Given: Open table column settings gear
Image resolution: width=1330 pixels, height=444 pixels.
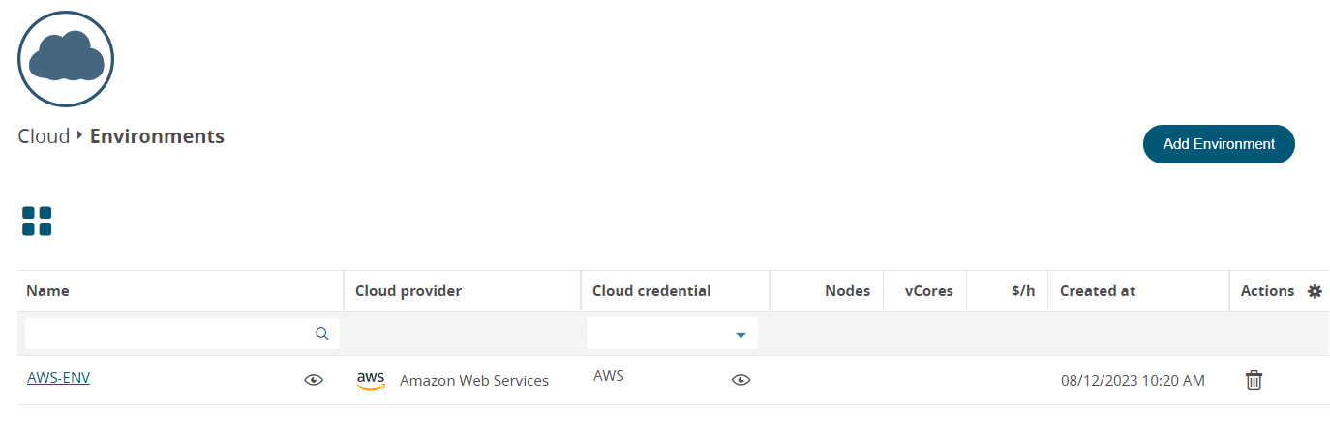Looking at the screenshot, I should click(1315, 291).
